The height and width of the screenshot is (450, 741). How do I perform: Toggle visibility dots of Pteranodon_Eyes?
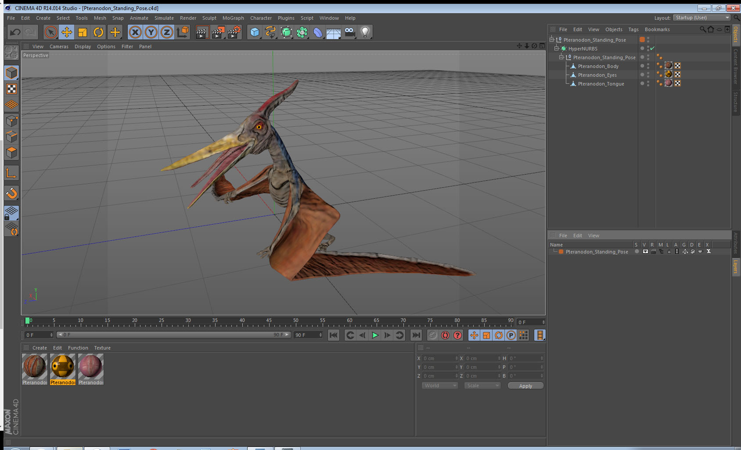648,75
